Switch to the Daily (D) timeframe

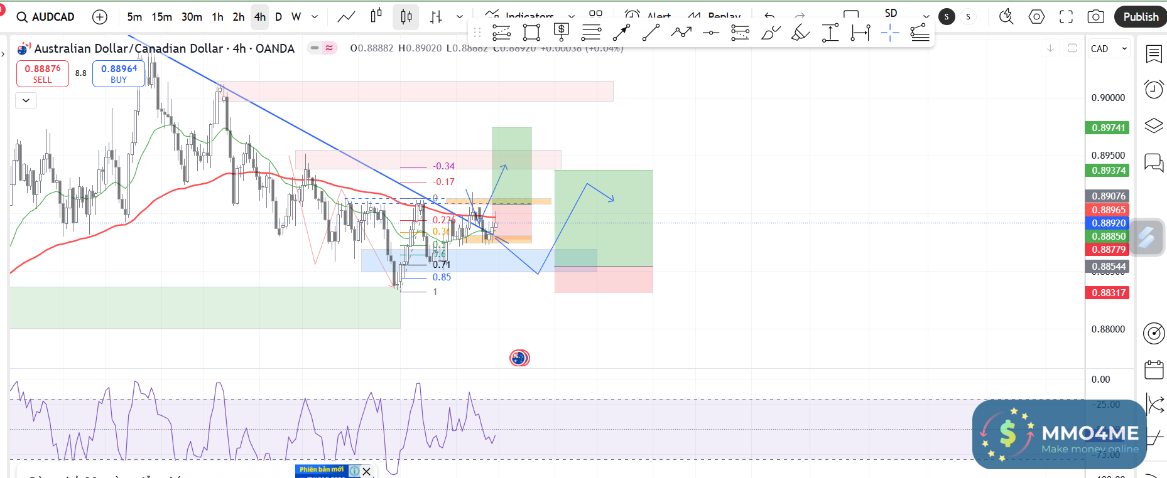(279, 17)
